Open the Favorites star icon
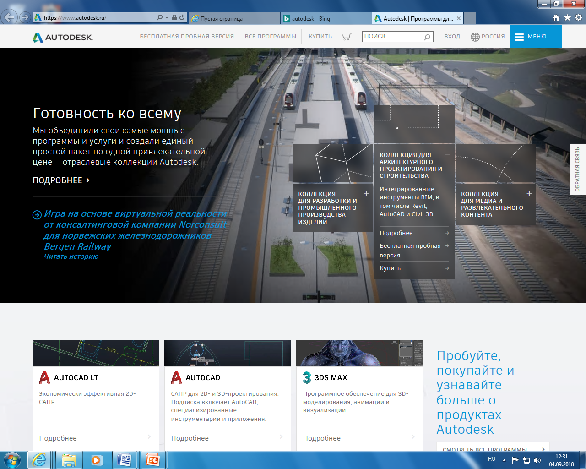 point(567,17)
